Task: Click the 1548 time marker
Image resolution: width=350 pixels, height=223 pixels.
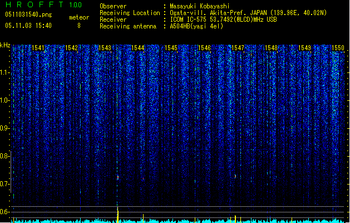Action: tap(271, 48)
